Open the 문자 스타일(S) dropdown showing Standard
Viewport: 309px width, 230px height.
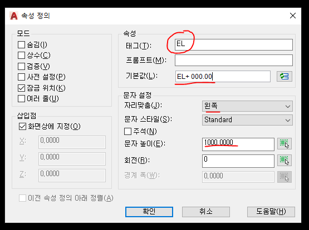coord(247,120)
